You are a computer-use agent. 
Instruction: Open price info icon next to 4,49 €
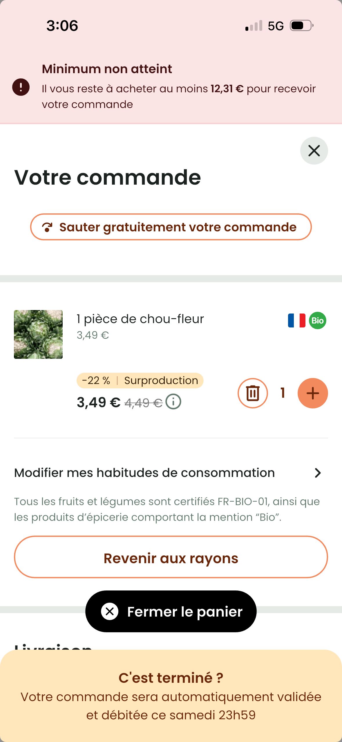(x=173, y=402)
